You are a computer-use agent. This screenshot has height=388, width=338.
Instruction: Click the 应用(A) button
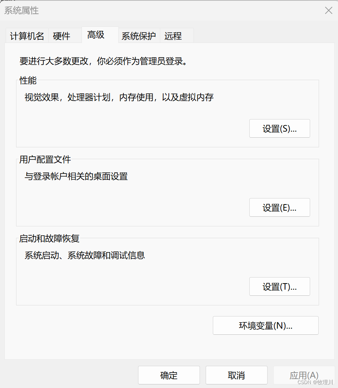coord(304,375)
